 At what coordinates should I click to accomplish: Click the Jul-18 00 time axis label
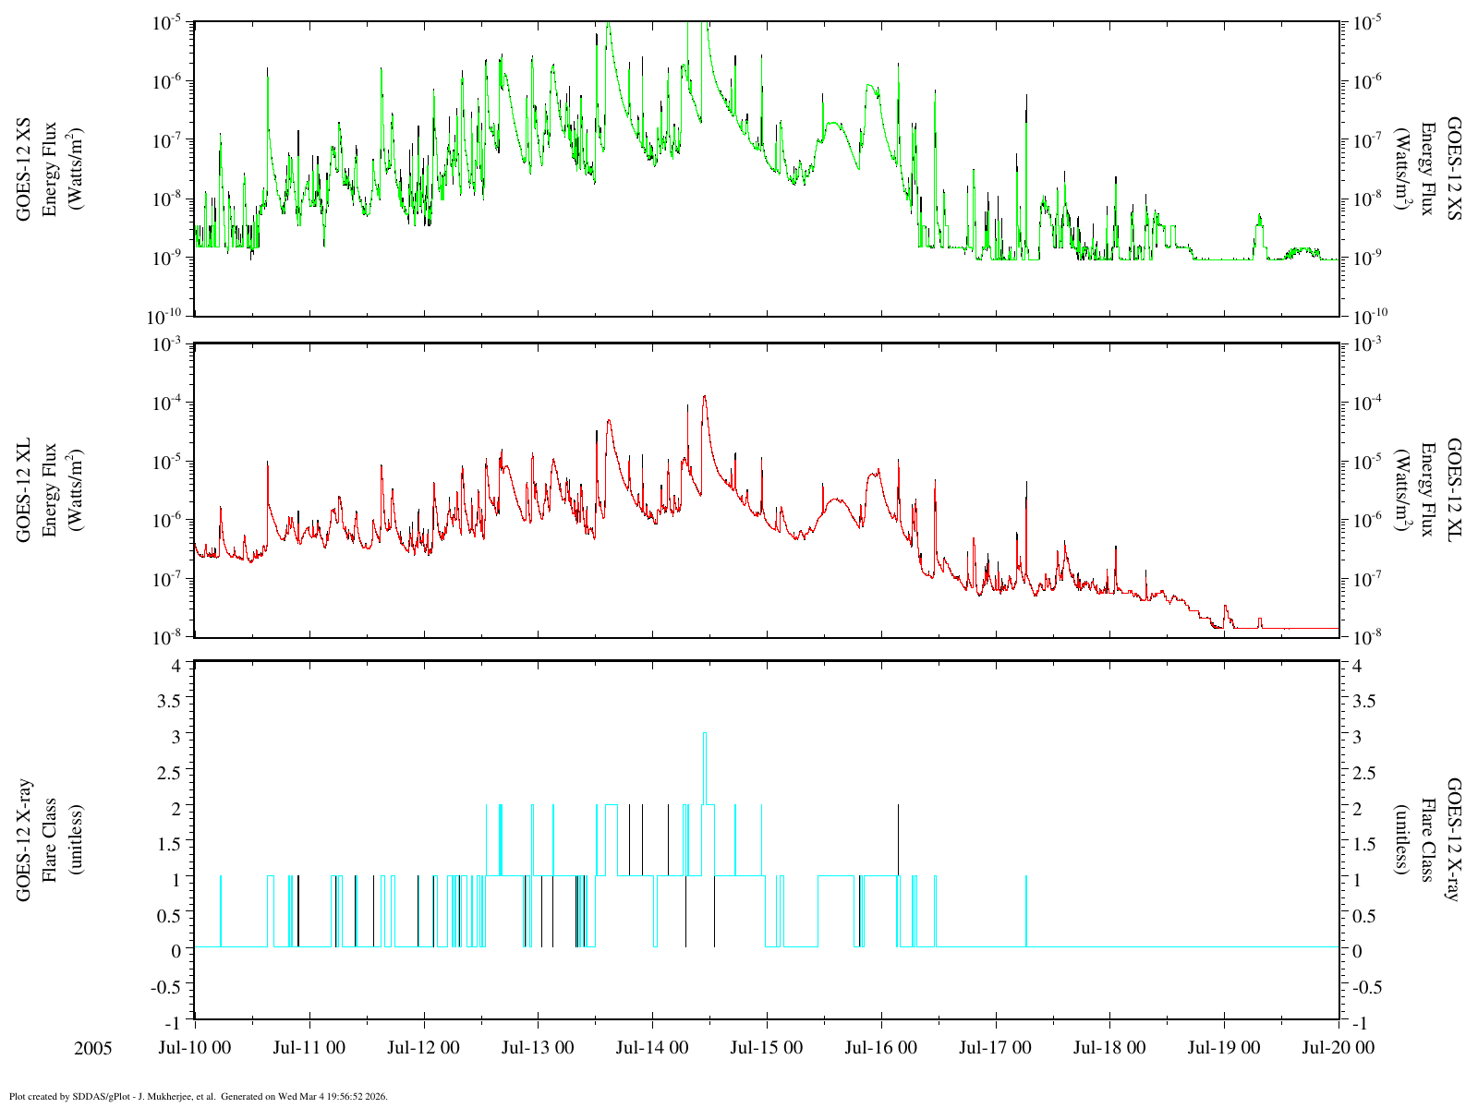pyautogui.click(x=1109, y=1048)
